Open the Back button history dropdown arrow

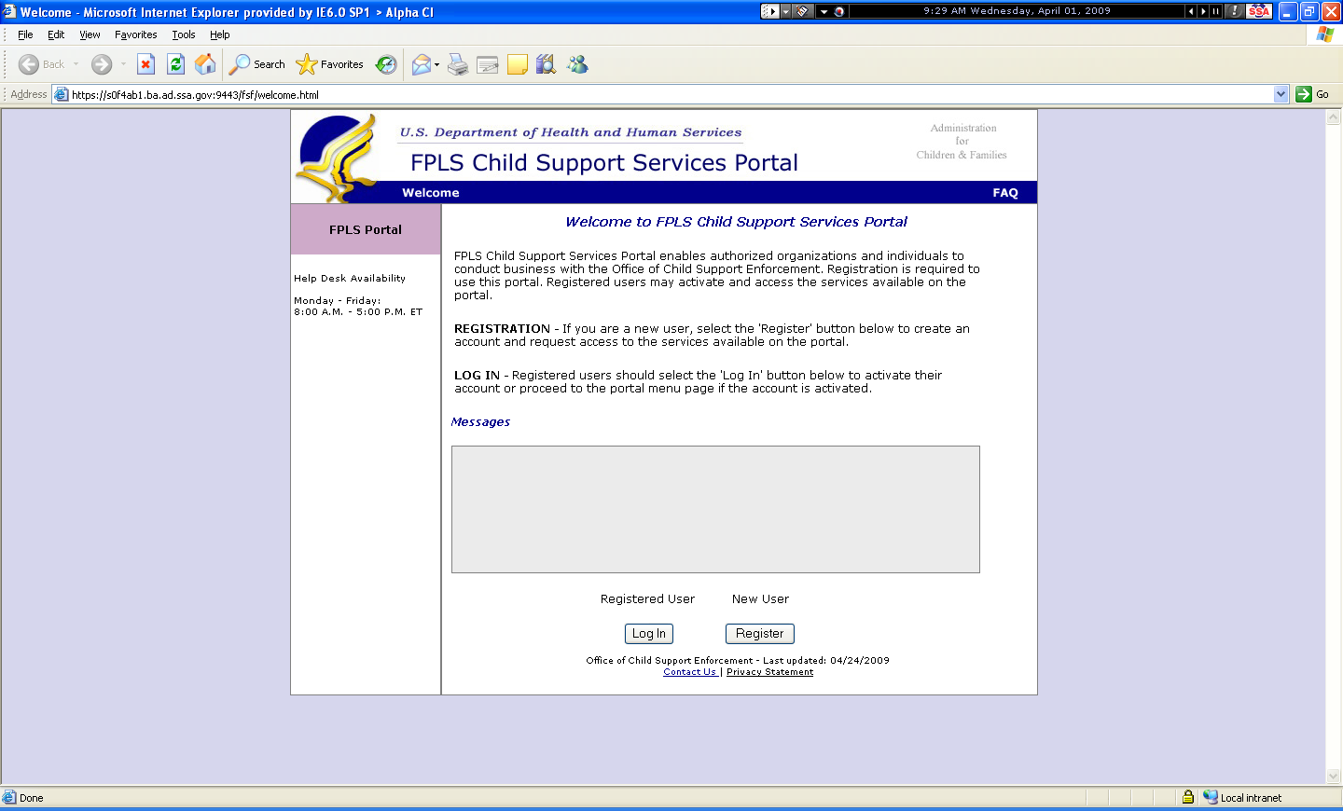coord(76,65)
